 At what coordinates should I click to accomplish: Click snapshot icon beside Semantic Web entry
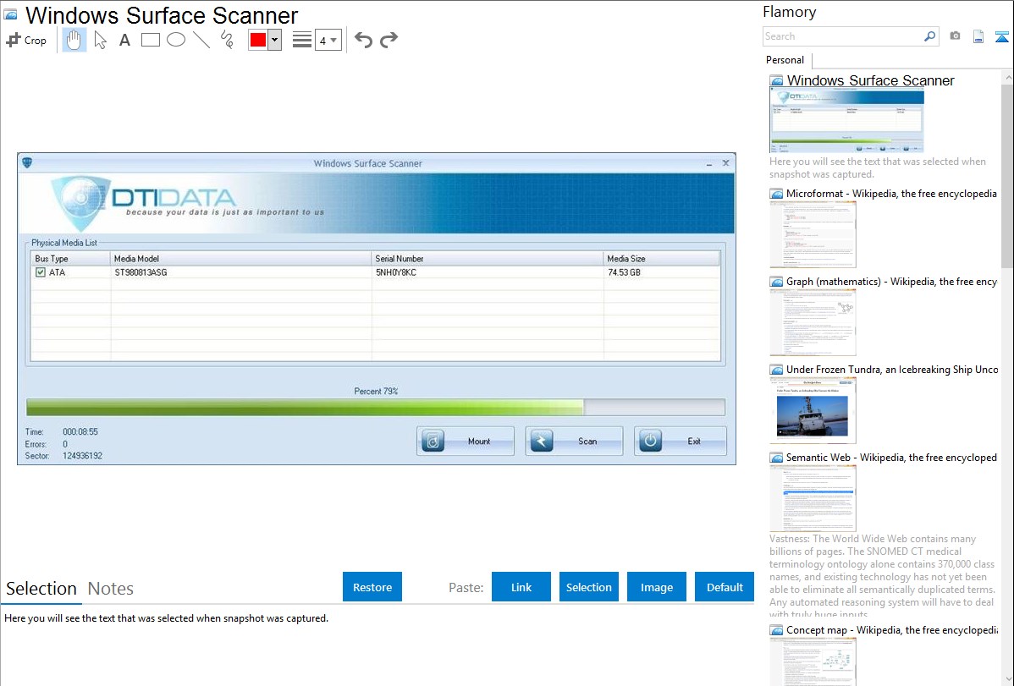coord(776,458)
